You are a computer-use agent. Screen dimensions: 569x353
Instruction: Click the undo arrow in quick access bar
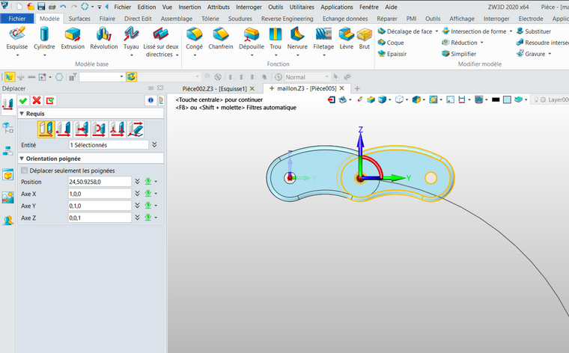63,7
